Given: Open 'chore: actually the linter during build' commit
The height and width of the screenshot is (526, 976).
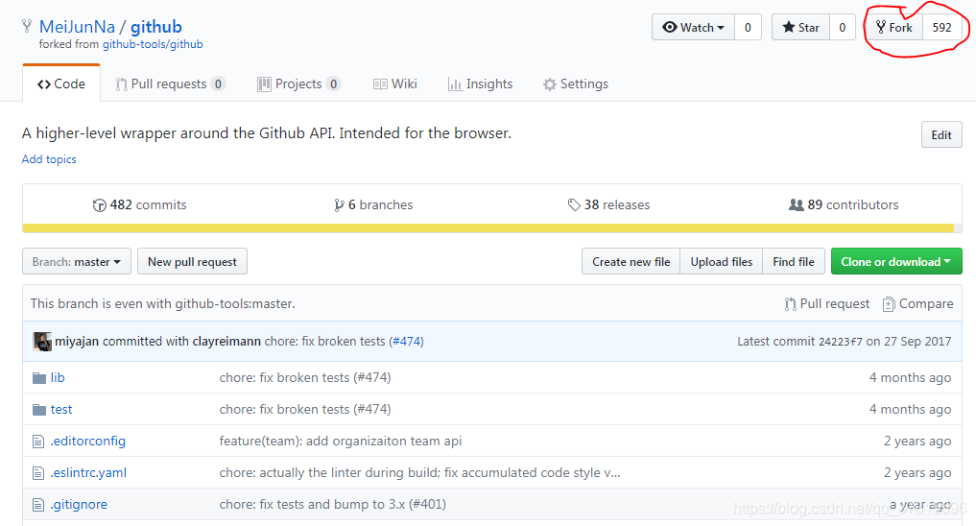Looking at the screenshot, I should [419, 473].
